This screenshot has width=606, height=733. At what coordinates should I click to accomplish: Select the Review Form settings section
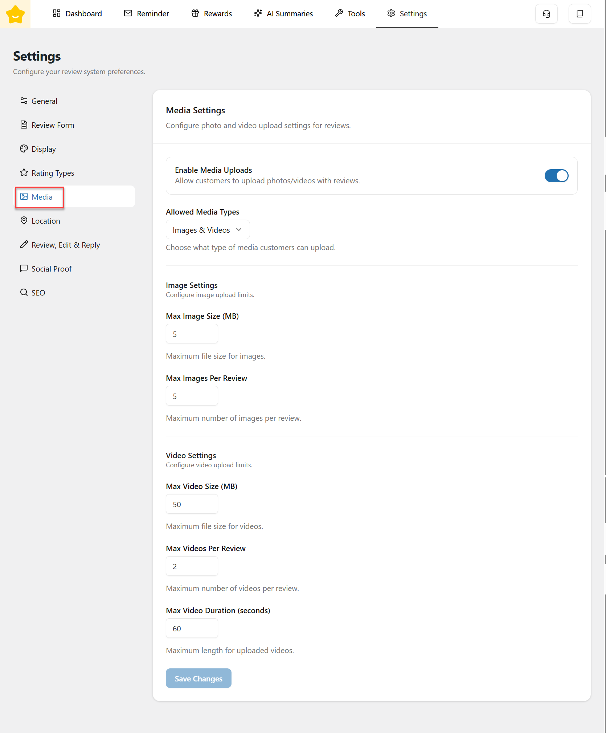(x=53, y=125)
